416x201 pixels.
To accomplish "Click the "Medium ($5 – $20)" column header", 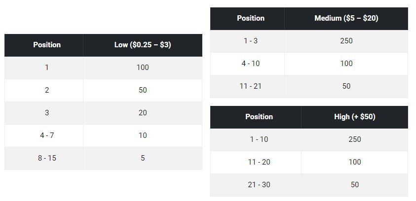I will pos(346,18).
